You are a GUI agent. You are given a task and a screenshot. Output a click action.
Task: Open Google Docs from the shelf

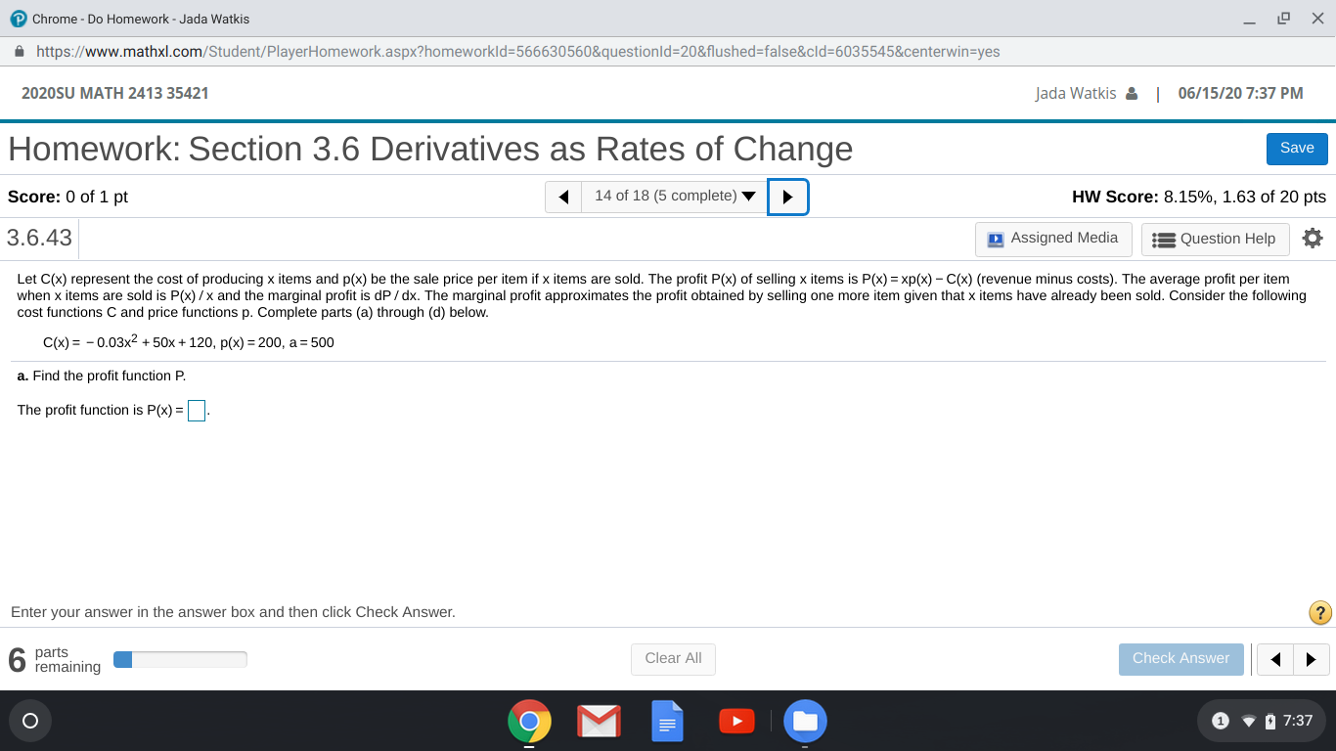point(667,722)
